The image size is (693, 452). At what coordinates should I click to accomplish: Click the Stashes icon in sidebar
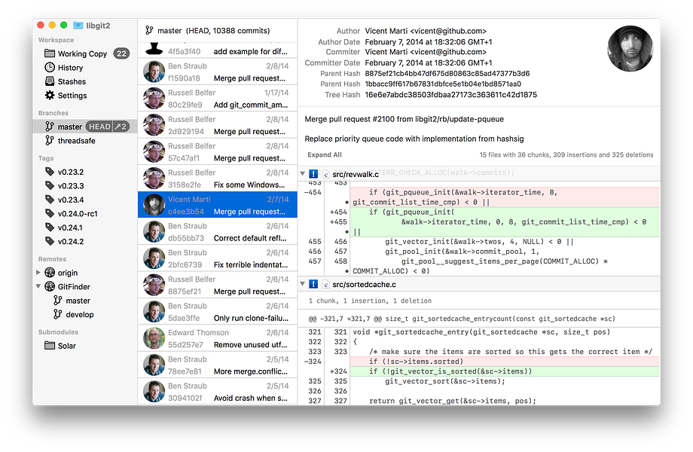pos(50,81)
